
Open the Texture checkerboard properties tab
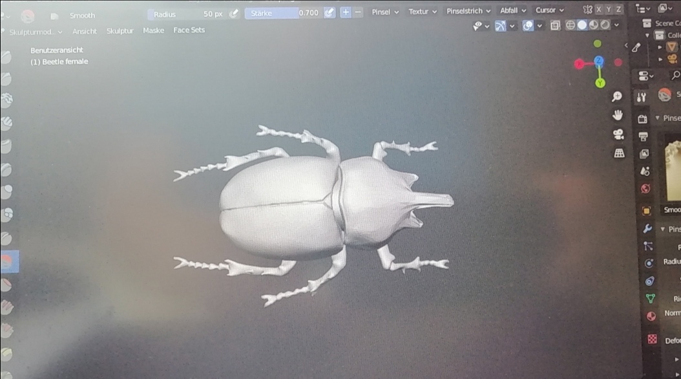click(652, 339)
